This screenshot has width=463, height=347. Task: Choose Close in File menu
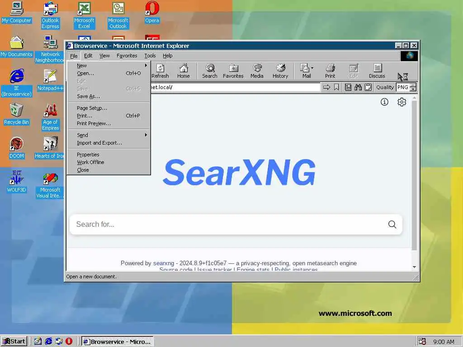pyautogui.click(x=109, y=170)
